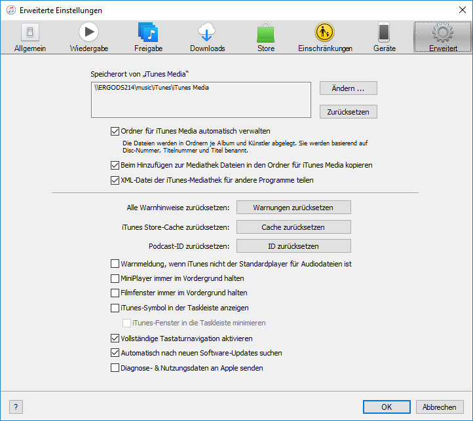Open help with the question mark button
The width and height of the screenshot is (473, 421).
pos(16,407)
